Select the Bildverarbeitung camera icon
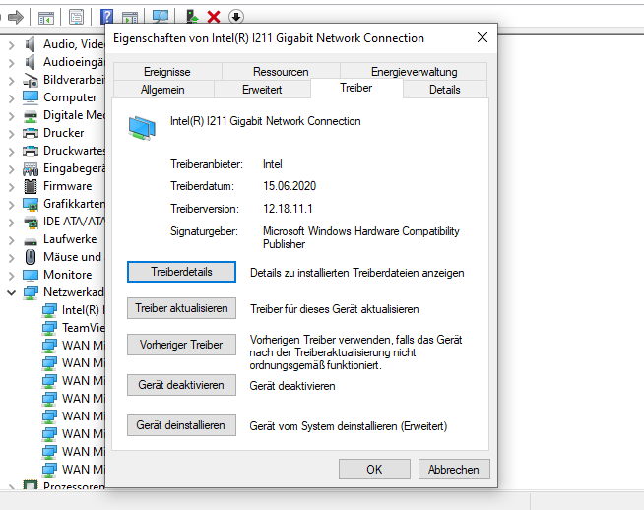Screen dimensions: 644x510 31,80
